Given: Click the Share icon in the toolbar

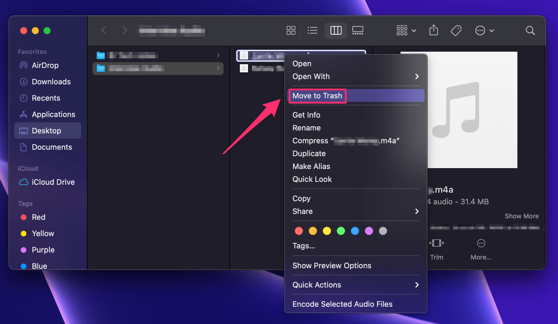Looking at the screenshot, I should (x=434, y=30).
